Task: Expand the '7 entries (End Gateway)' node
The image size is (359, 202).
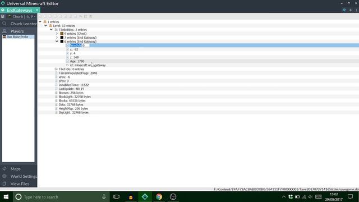Action: tap(57, 38)
